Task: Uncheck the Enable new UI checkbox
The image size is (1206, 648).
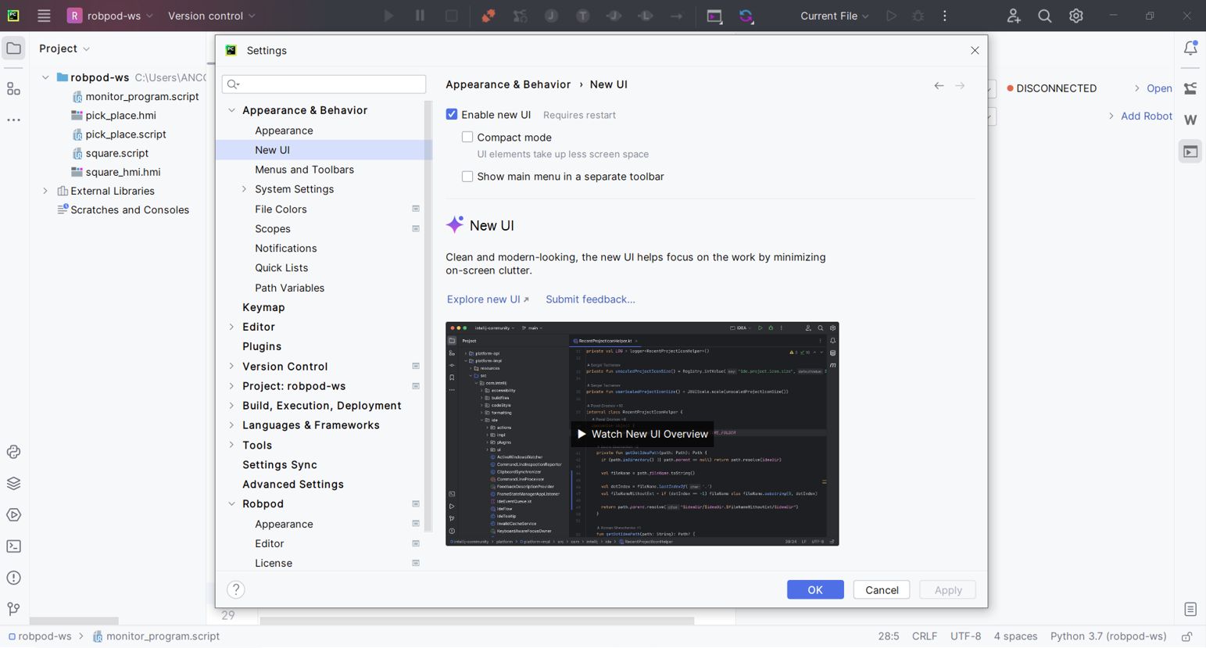Action: point(452,114)
